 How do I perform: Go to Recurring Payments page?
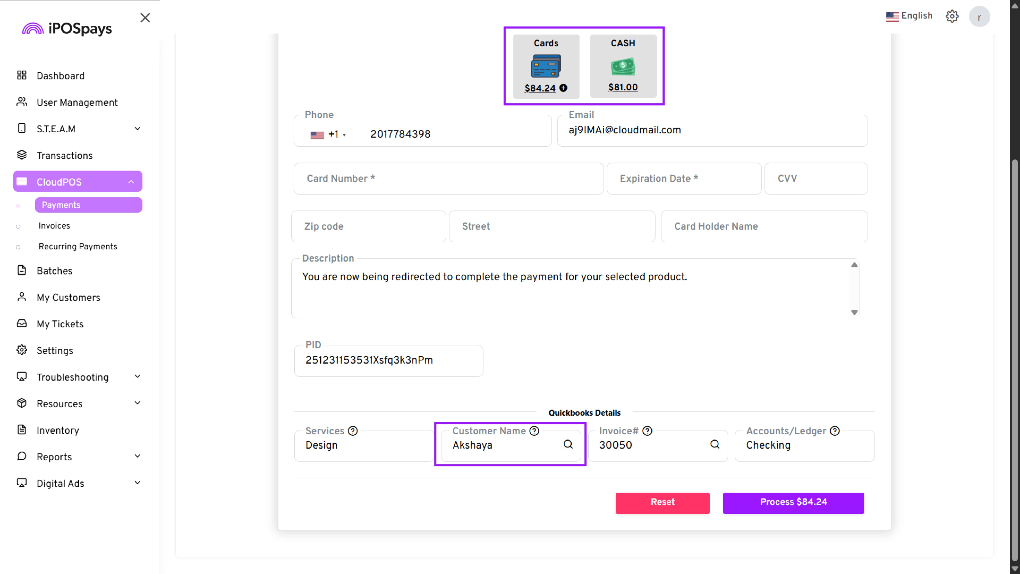(78, 246)
